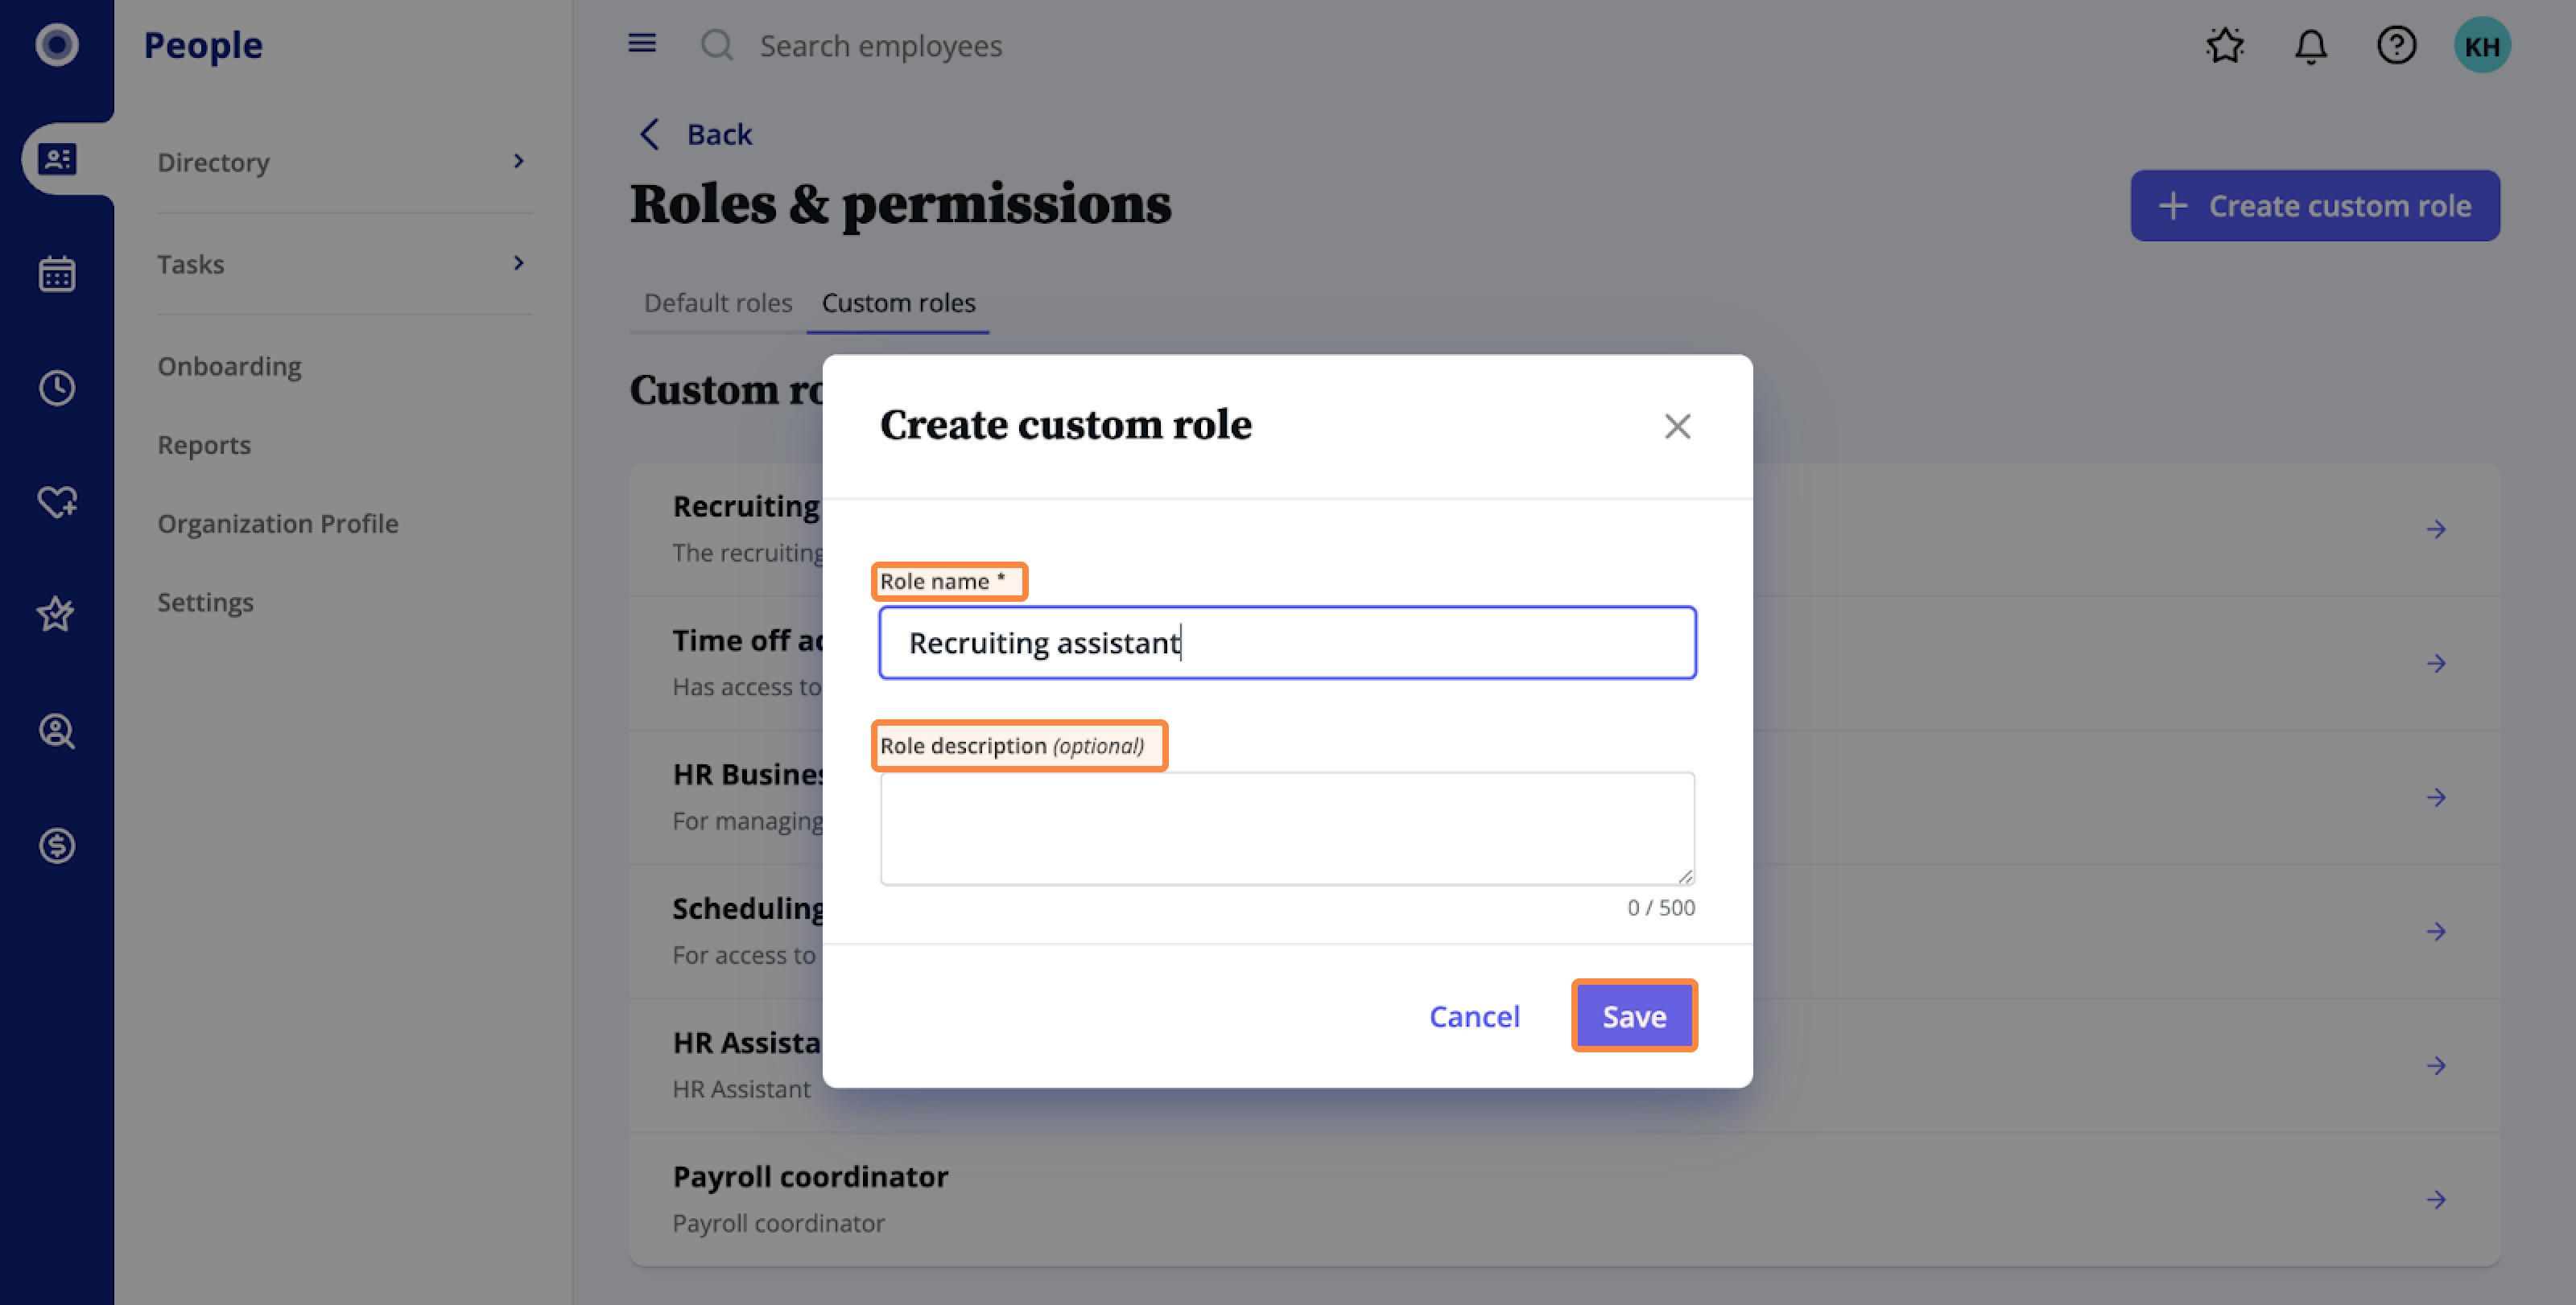2576x1305 pixels.
Task: Click into the Role description text area
Action: (1287, 829)
